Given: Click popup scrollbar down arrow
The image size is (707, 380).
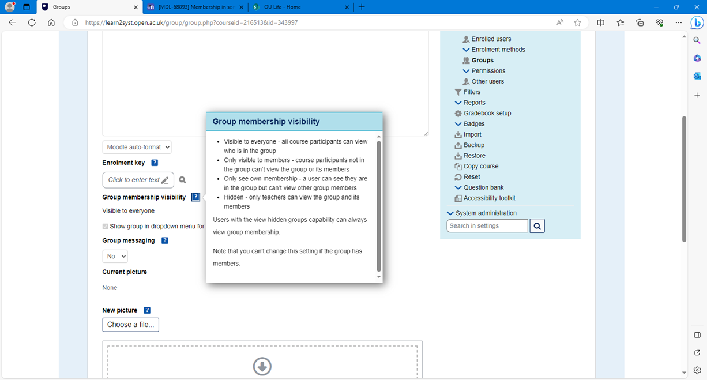Looking at the screenshot, I should [379, 277].
